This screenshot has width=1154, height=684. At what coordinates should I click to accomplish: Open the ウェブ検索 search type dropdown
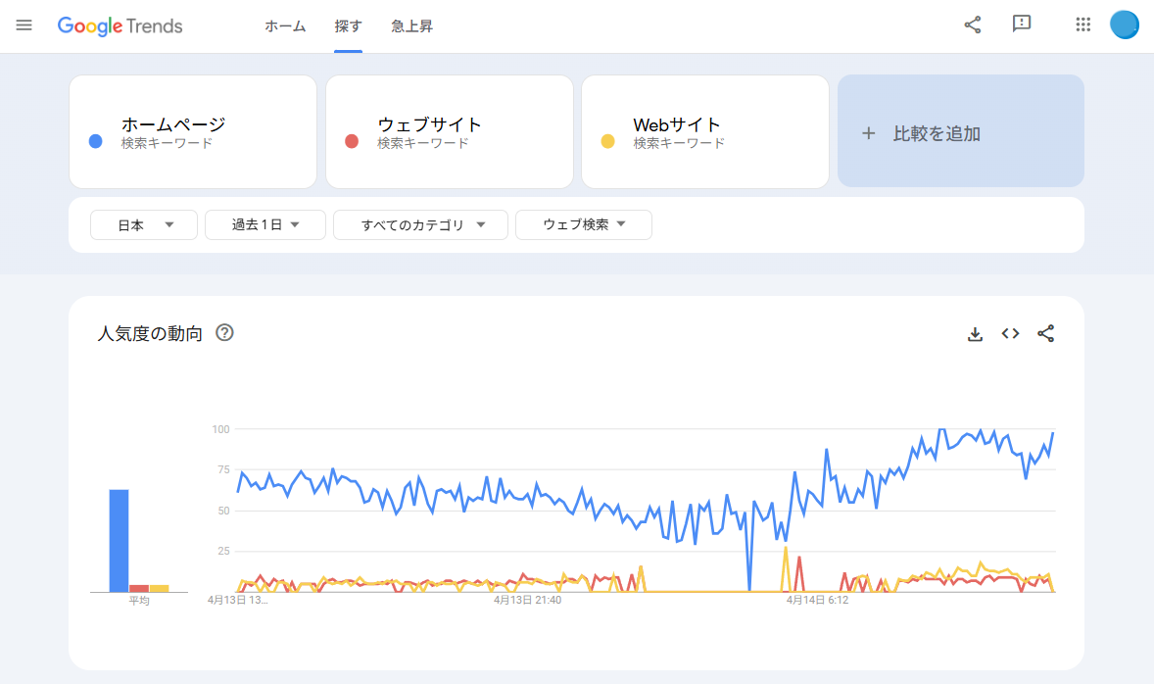(584, 224)
